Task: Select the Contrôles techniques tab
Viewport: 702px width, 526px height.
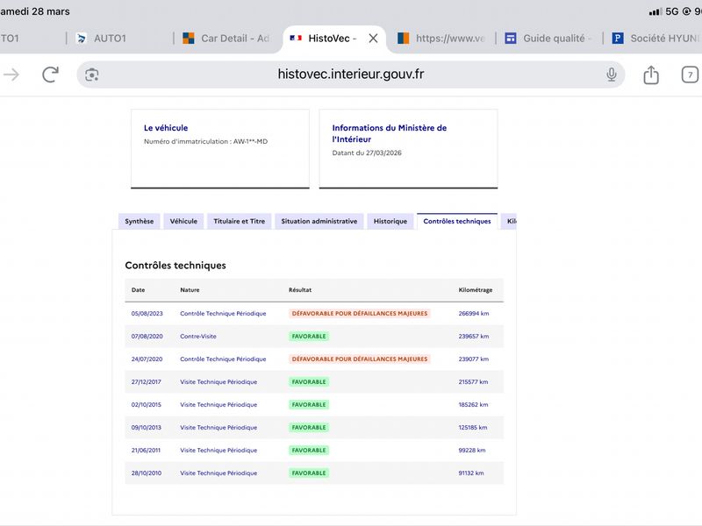Action: pos(456,222)
